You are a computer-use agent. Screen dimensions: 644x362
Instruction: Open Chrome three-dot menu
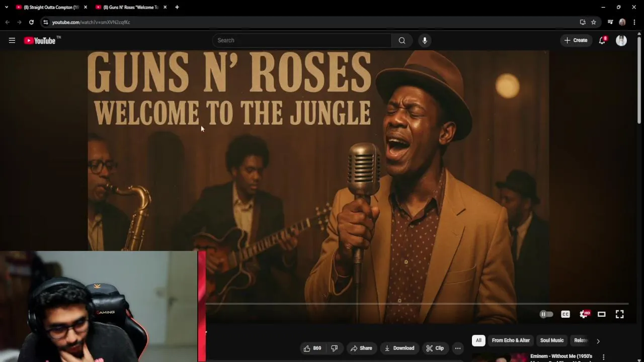point(635,22)
